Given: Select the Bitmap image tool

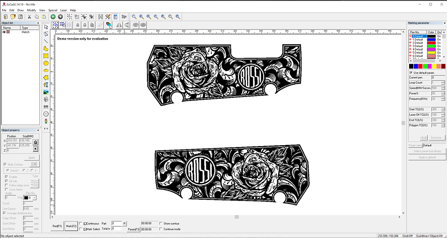Looking at the screenshot, I should point(46,92).
